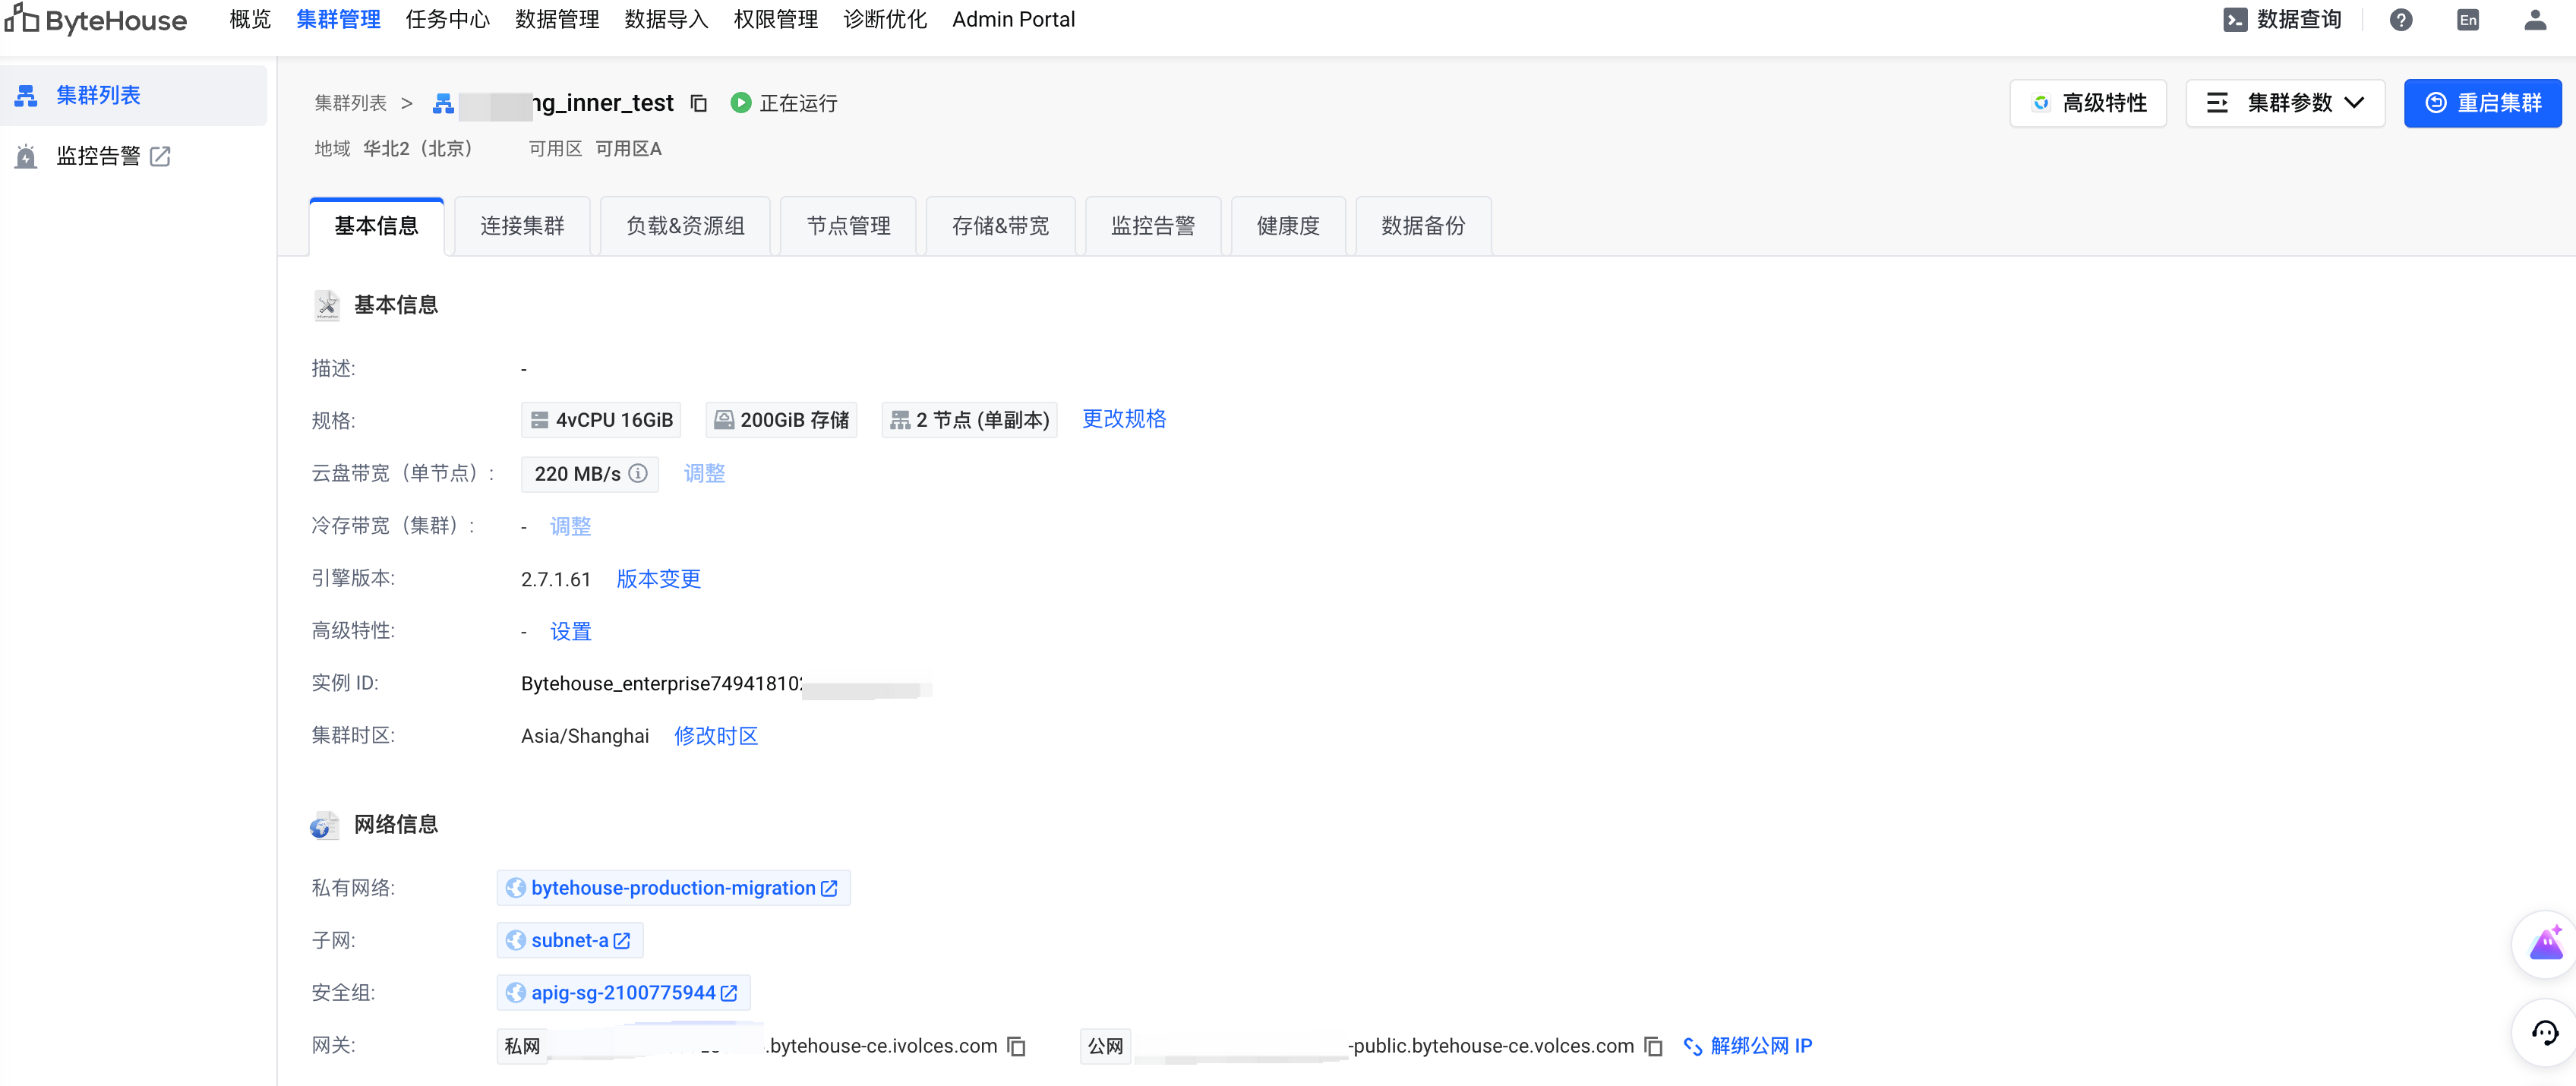
Task: Open the 任务中心 menu
Action: pyautogui.click(x=447, y=20)
